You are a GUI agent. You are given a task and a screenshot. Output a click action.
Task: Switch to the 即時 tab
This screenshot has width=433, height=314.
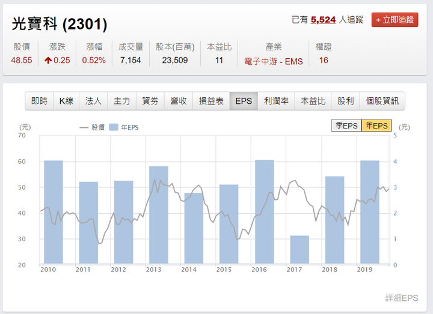pyautogui.click(x=40, y=101)
